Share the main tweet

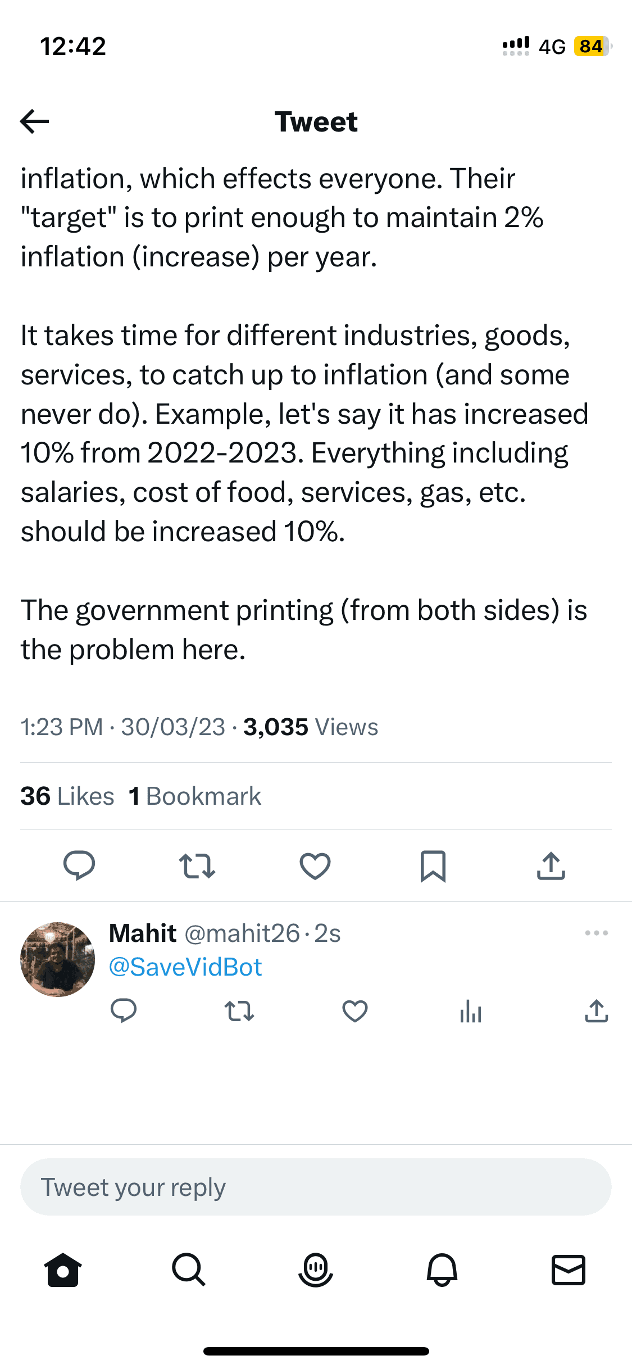point(551,865)
